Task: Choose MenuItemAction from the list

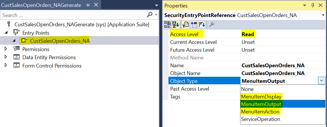Action: 260,112
